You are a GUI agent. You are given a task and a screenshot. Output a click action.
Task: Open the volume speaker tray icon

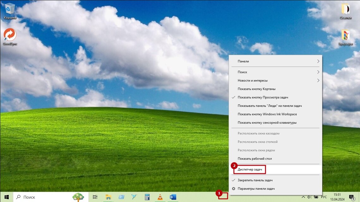pos(309,197)
